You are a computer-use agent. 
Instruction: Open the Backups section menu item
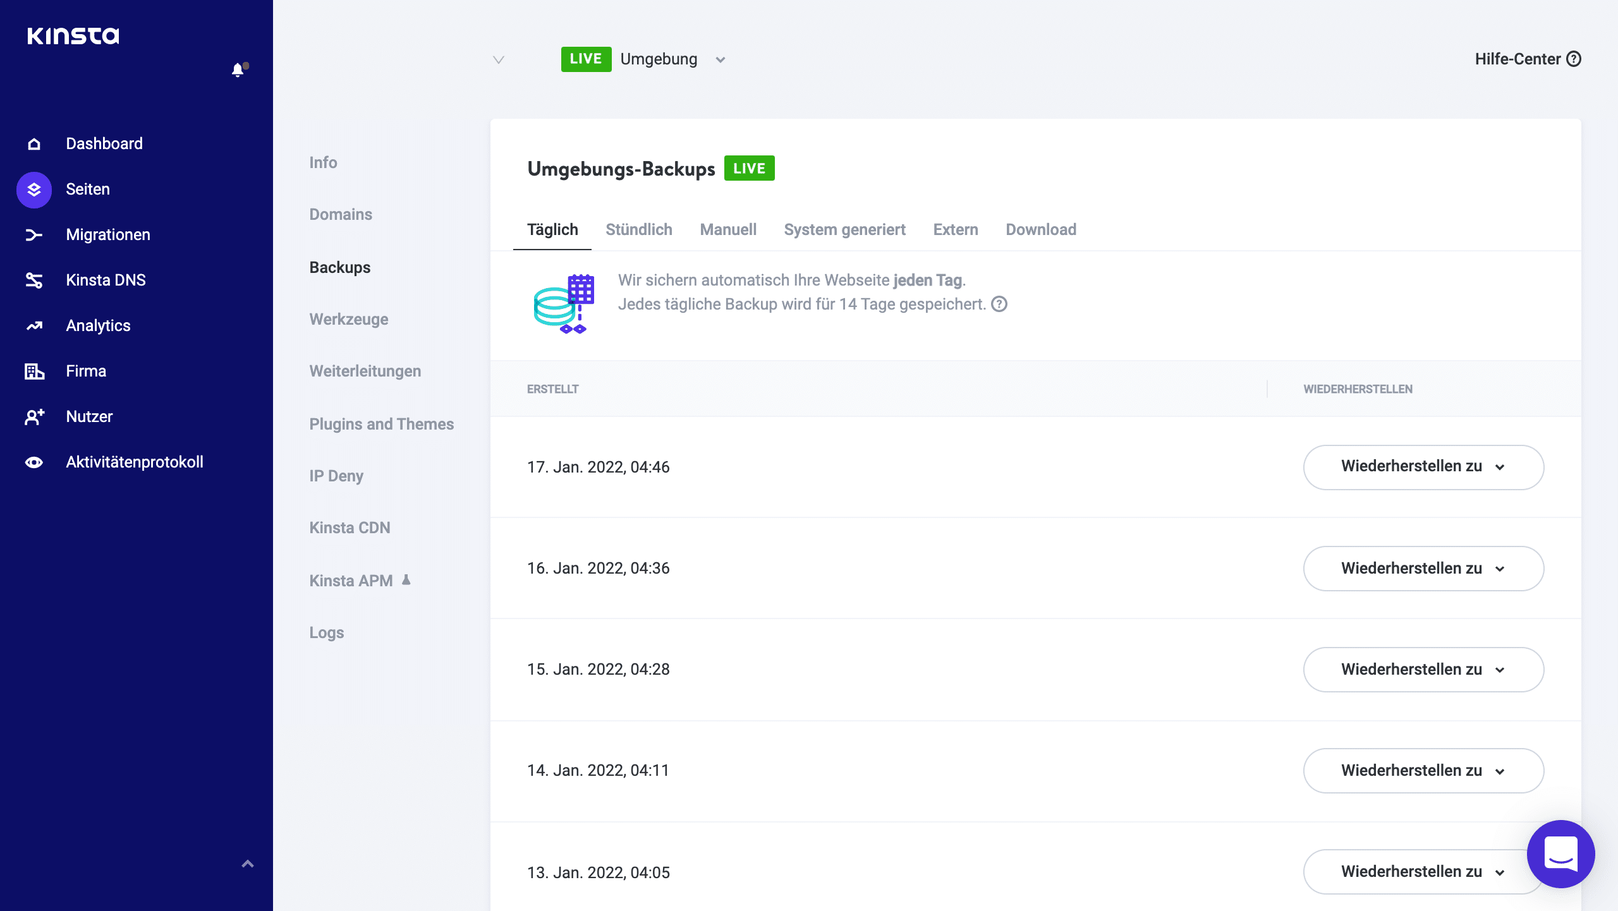339,267
